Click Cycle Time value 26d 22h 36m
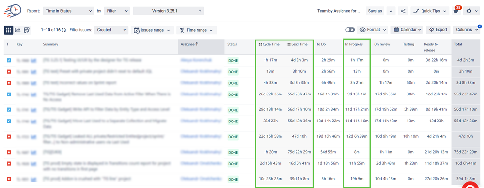The width and height of the screenshot is (484, 188). pyautogui.click(x=270, y=94)
